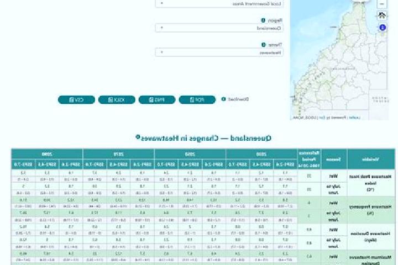
Task: Select the Variable column header in the table
Action: tap(371, 159)
